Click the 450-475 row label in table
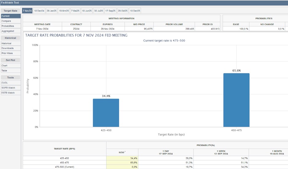 point(64,163)
